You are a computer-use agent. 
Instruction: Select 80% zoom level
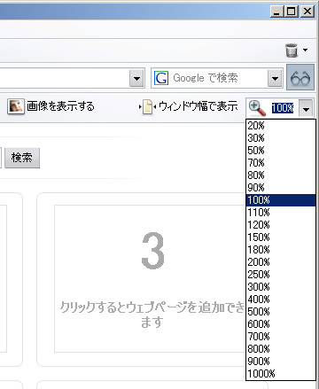pyautogui.click(x=281, y=175)
